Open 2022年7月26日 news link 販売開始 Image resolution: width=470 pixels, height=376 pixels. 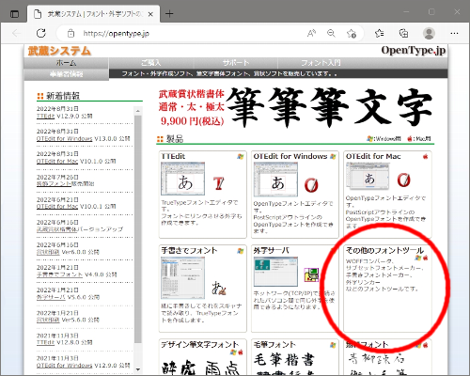point(54,184)
